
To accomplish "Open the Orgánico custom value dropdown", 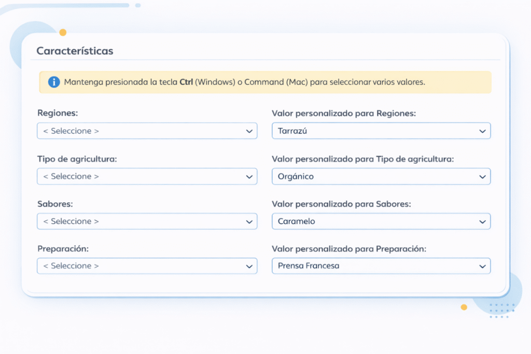I will pos(381,176).
